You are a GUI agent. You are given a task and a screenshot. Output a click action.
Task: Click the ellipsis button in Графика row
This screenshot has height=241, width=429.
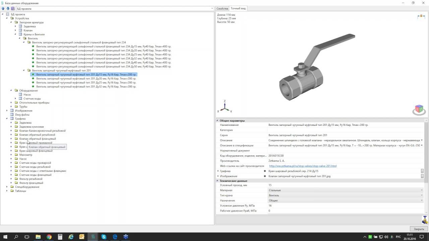(x=422, y=171)
